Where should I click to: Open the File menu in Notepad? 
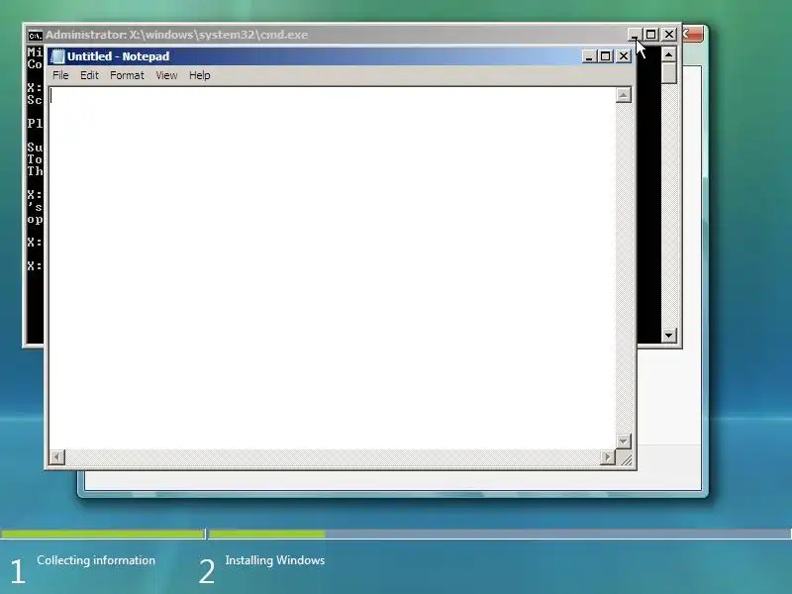60,75
